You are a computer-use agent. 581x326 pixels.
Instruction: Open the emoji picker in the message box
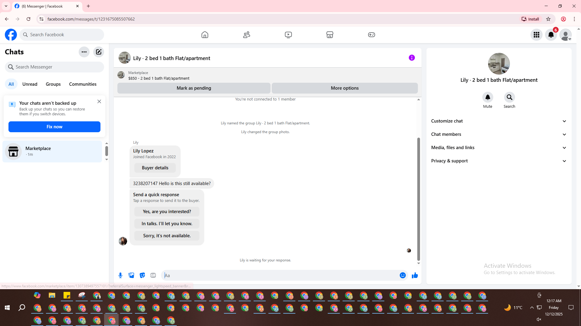(x=402, y=275)
